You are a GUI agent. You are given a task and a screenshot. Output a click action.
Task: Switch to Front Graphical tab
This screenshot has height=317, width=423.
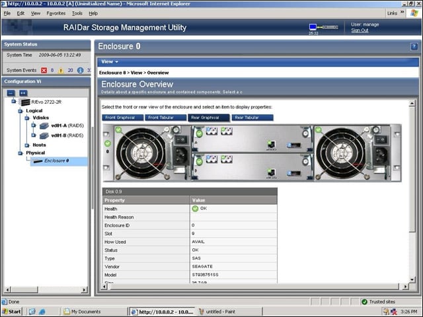pos(123,118)
